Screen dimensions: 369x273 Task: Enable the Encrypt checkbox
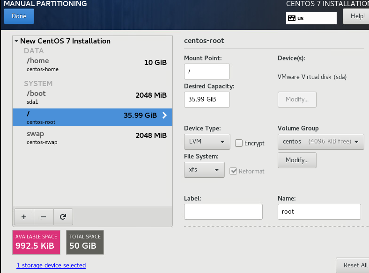tap(239, 143)
